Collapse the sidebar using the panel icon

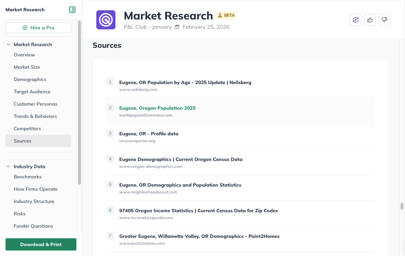pos(72,10)
